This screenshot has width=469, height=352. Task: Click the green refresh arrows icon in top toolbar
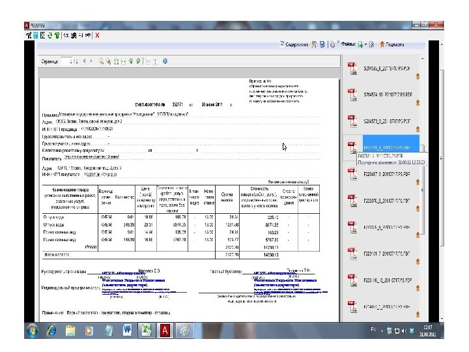(50, 35)
